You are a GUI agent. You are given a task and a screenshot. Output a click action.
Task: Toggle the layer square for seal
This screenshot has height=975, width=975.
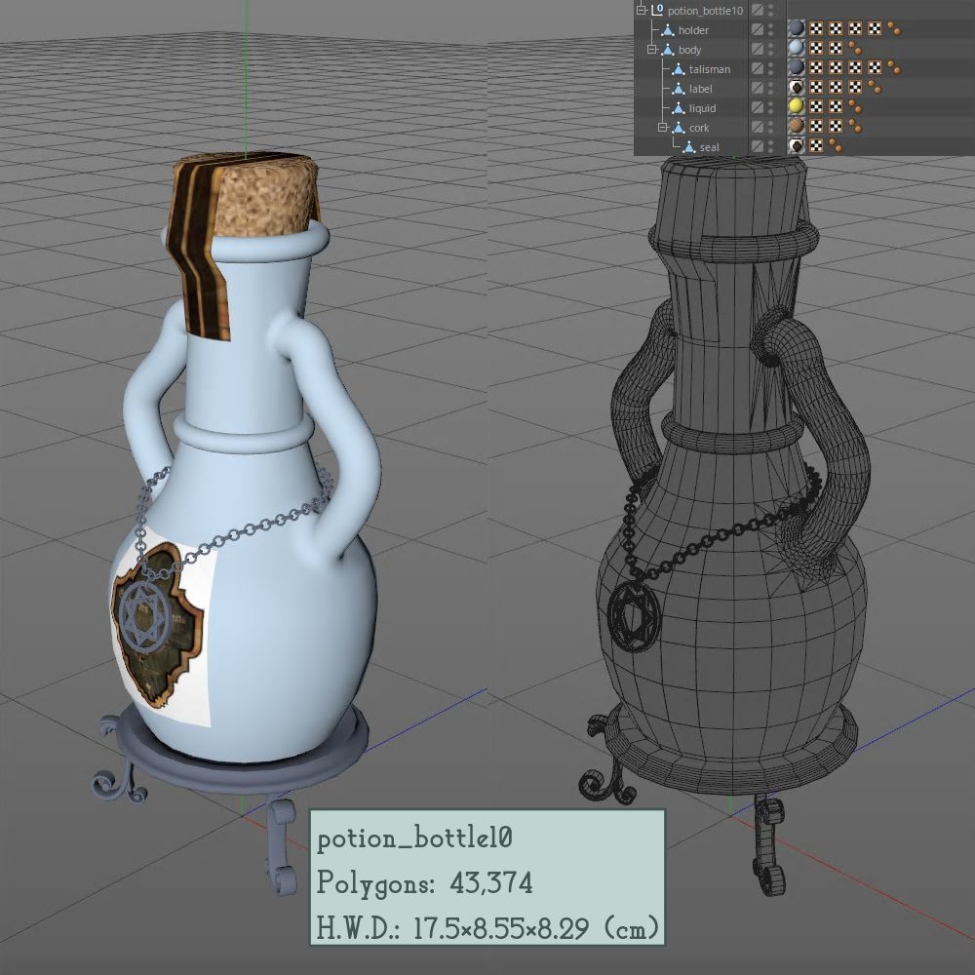pyautogui.click(x=757, y=147)
